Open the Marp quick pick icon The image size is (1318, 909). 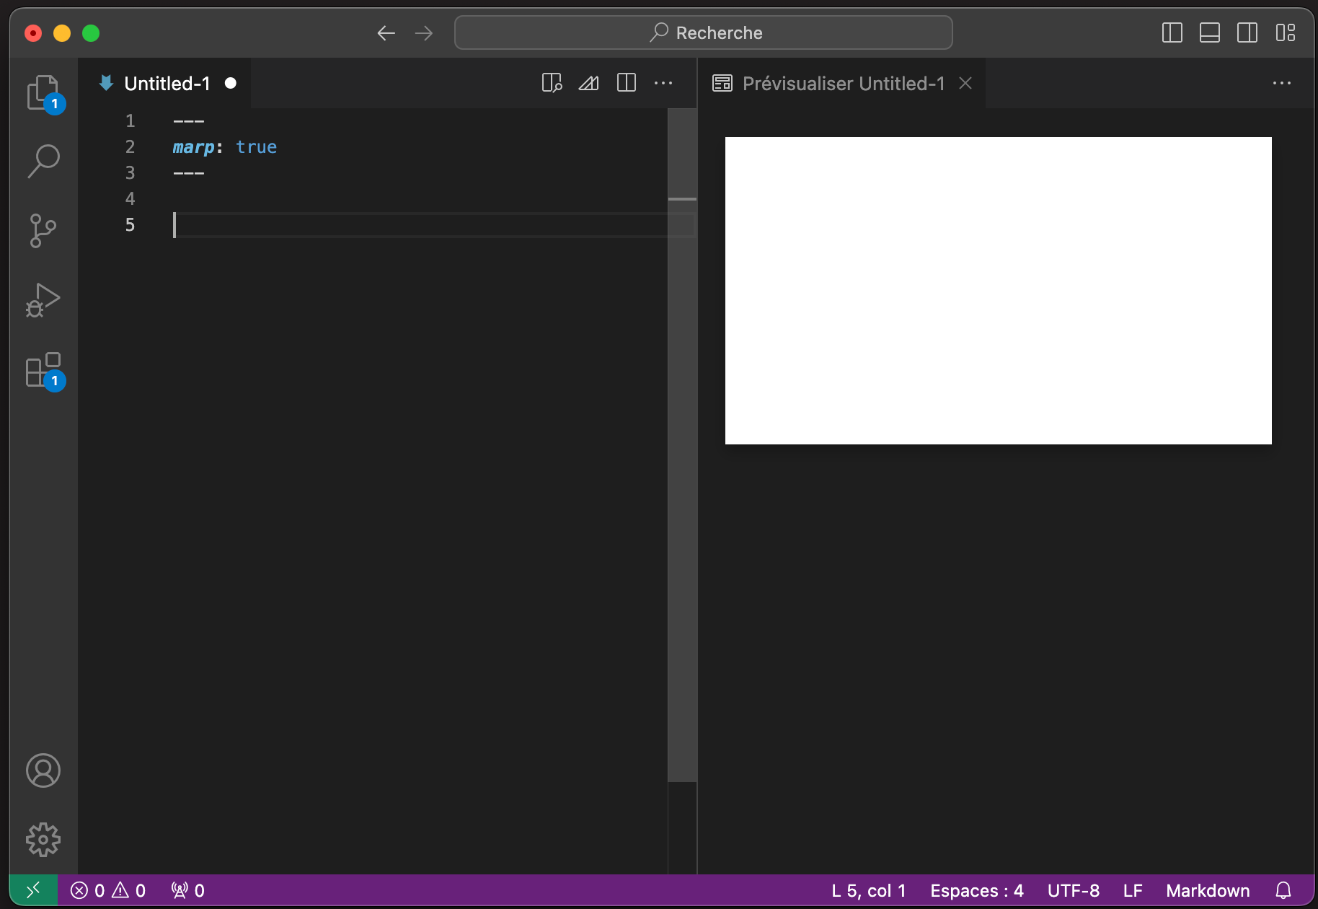click(x=589, y=84)
